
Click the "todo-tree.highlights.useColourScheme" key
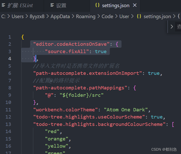click(89, 117)
